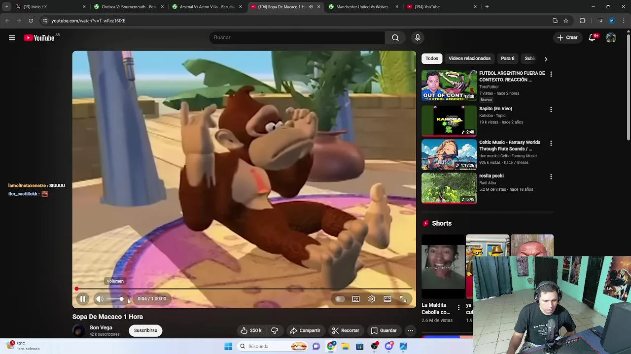This screenshot has height=354, width=631.
Task: Open the player settings gear
Action: (372, 299)
